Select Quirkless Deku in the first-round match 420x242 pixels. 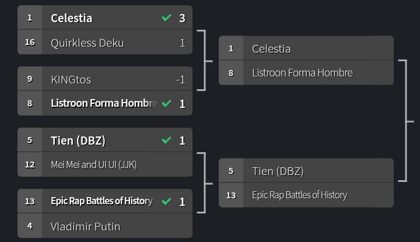[x=87, y=43]
